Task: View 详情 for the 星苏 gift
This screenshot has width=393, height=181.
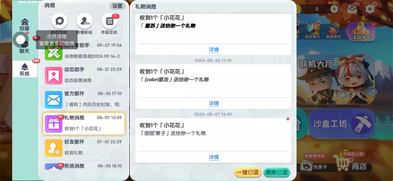Action: tap(214, 50)
